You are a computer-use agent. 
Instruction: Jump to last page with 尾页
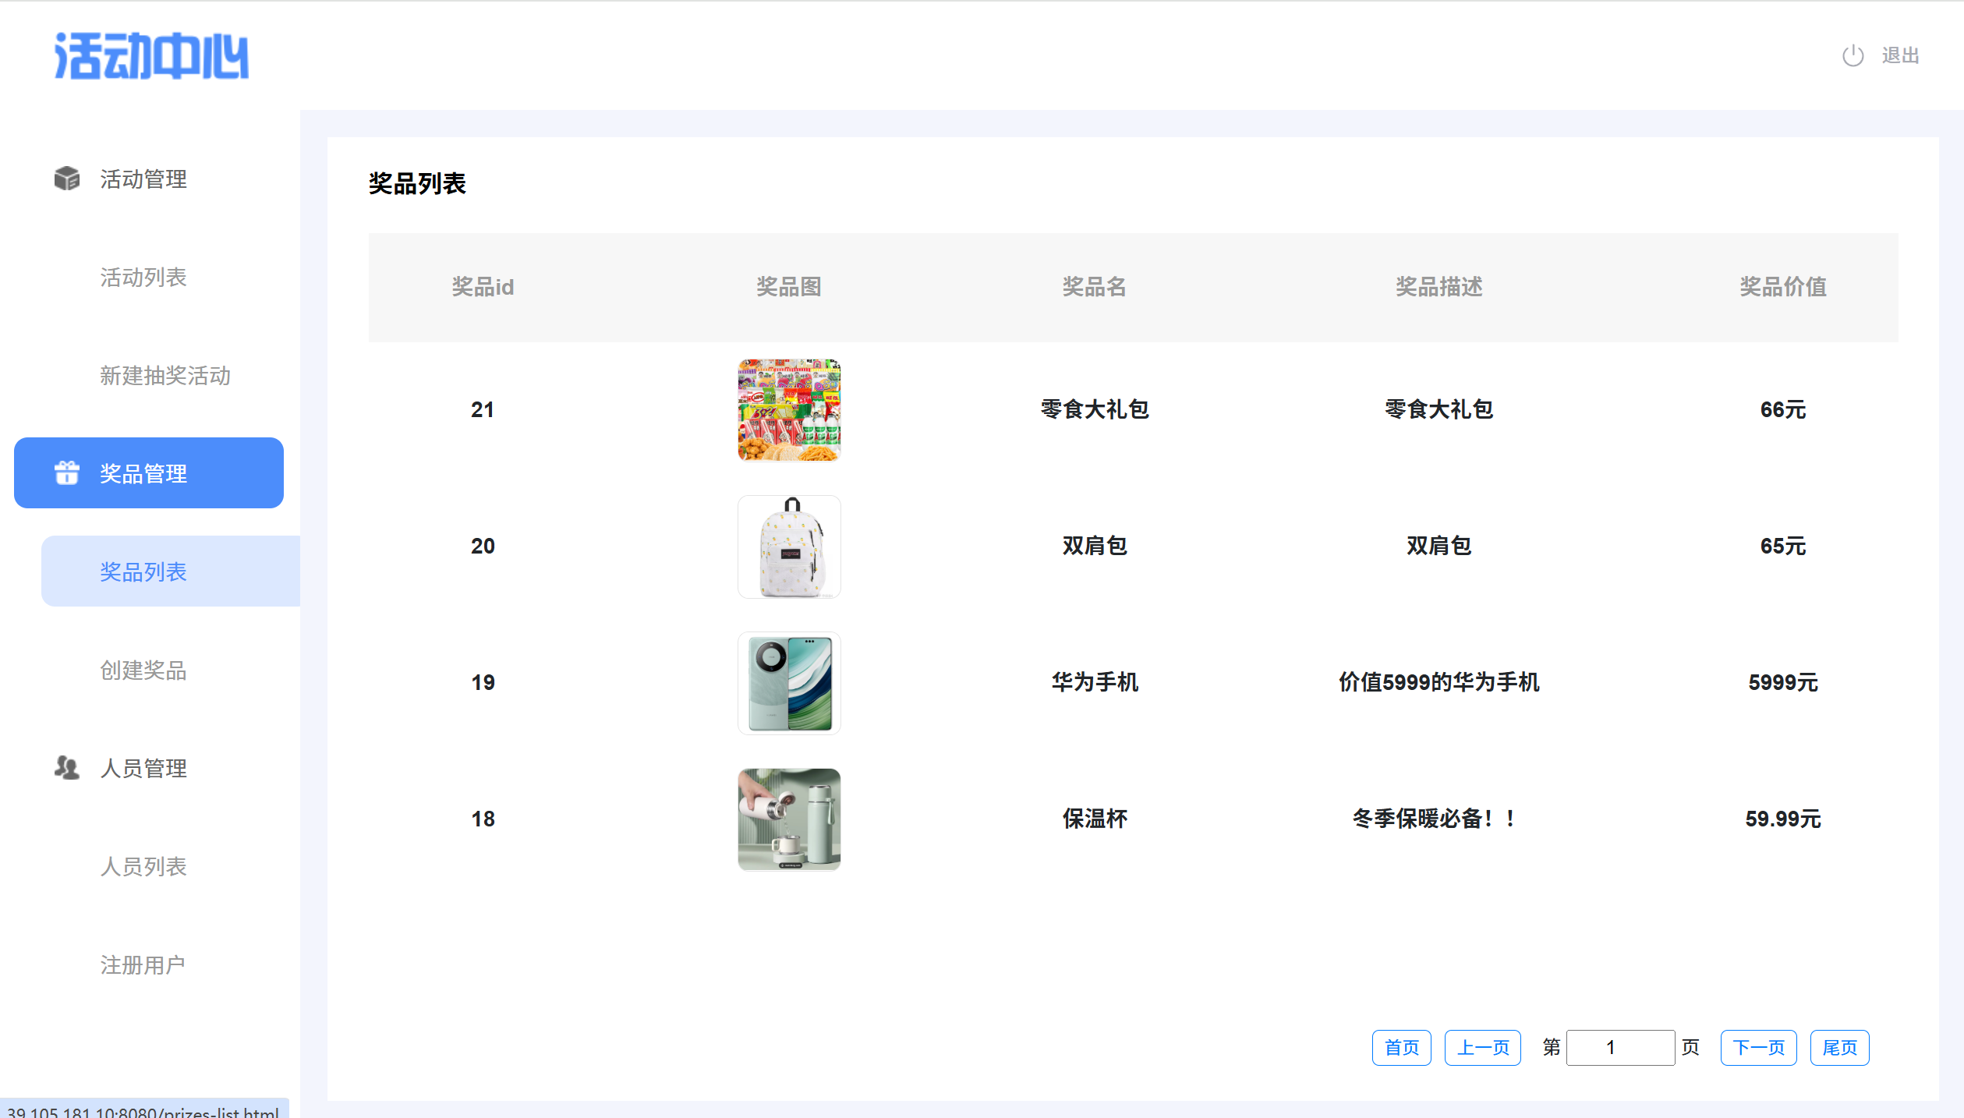tap(1839, 1047)
